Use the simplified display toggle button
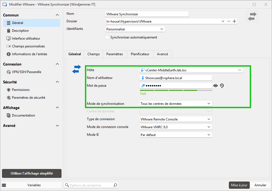The width and height of the screenshot is (272, 191). [x=32, y=173]
